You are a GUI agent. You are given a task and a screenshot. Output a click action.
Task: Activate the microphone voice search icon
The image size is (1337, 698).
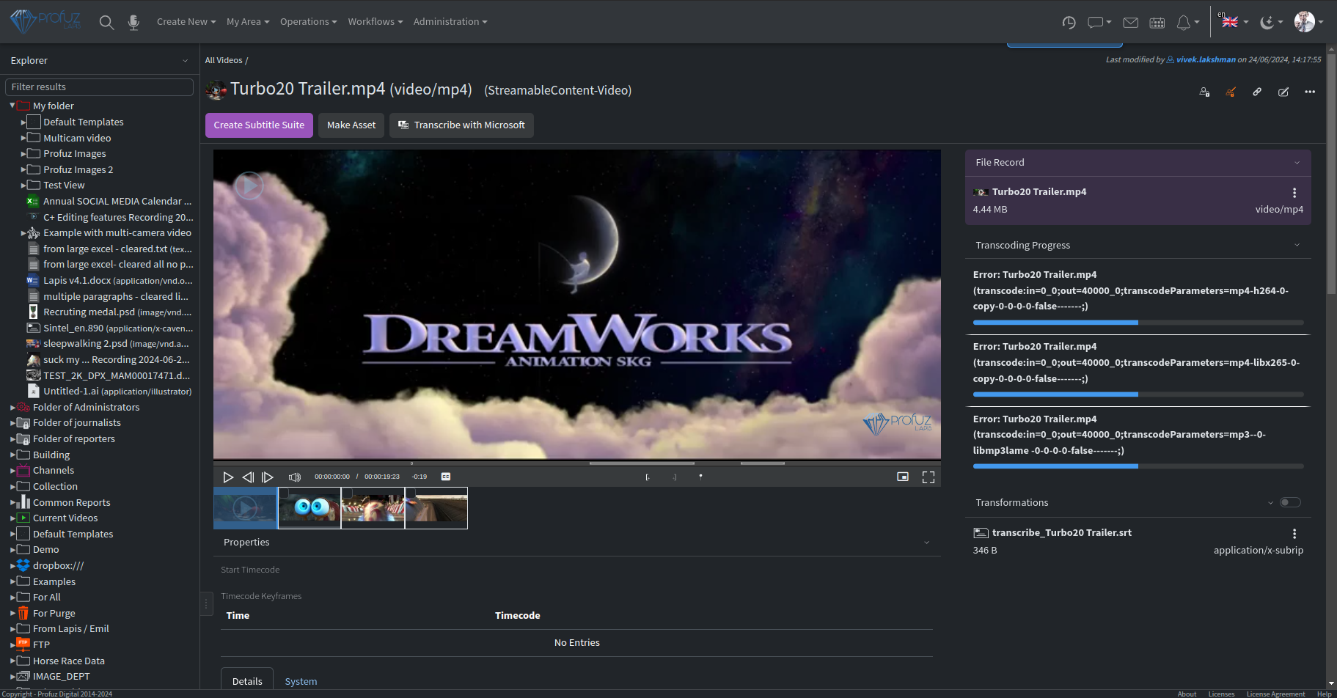pos(133,22)
